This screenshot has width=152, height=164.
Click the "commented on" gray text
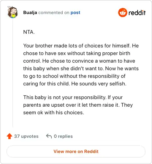tap(54, 13)
